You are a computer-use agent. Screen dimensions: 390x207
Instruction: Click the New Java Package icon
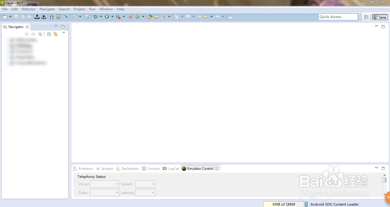131,17
